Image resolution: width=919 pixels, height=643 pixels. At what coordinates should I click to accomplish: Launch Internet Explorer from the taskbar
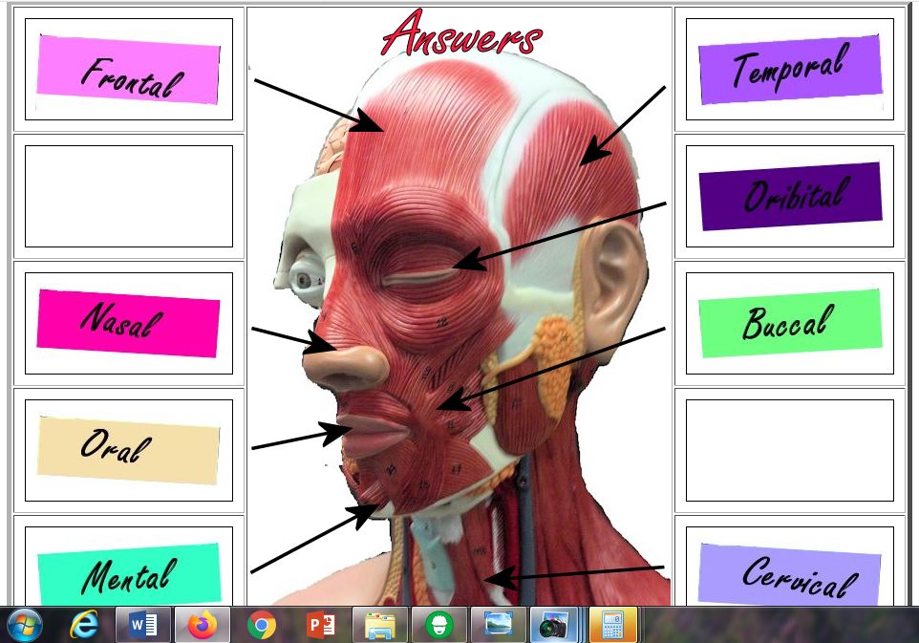click(84, 625)
